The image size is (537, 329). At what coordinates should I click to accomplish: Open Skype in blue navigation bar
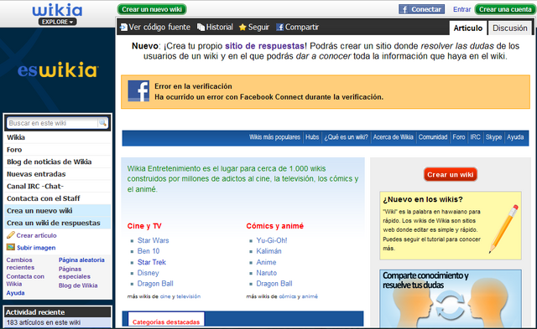[x=493, y=137]
